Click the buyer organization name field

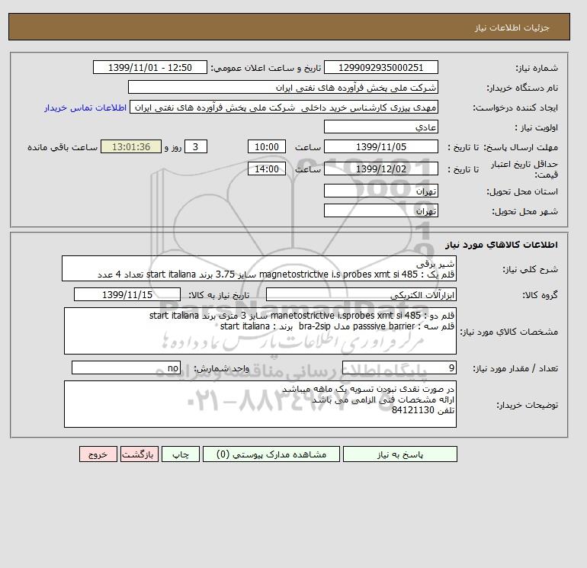(283, 87)
